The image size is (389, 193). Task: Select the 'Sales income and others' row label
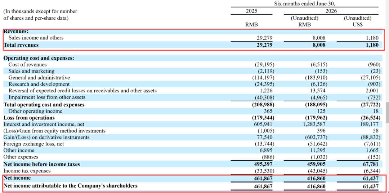click(x=36, y=38)
